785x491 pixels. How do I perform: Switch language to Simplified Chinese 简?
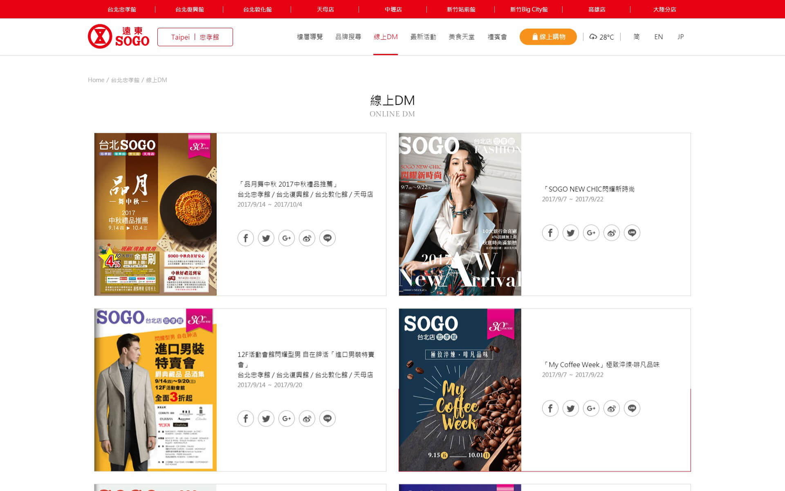coord(636,37)
